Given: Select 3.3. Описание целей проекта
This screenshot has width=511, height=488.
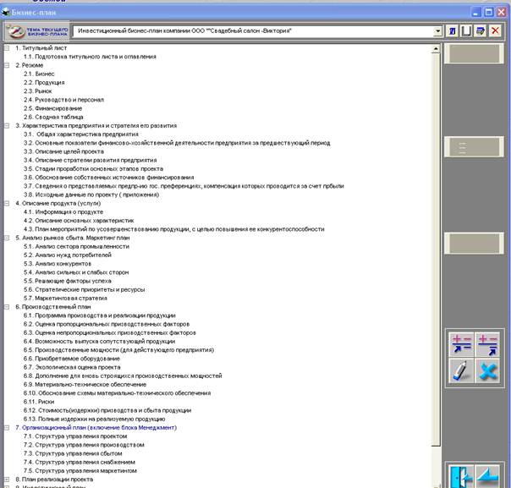Looking at the screenshot, I should point(64,151).
